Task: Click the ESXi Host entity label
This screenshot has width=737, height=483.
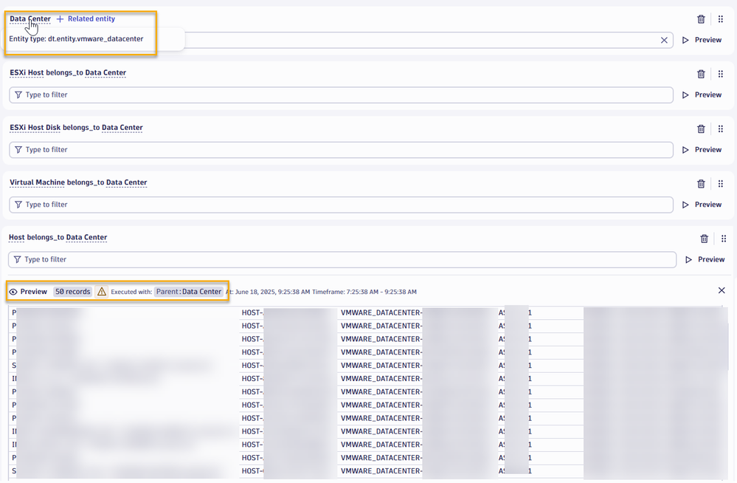Action: [x=27, y=72]
